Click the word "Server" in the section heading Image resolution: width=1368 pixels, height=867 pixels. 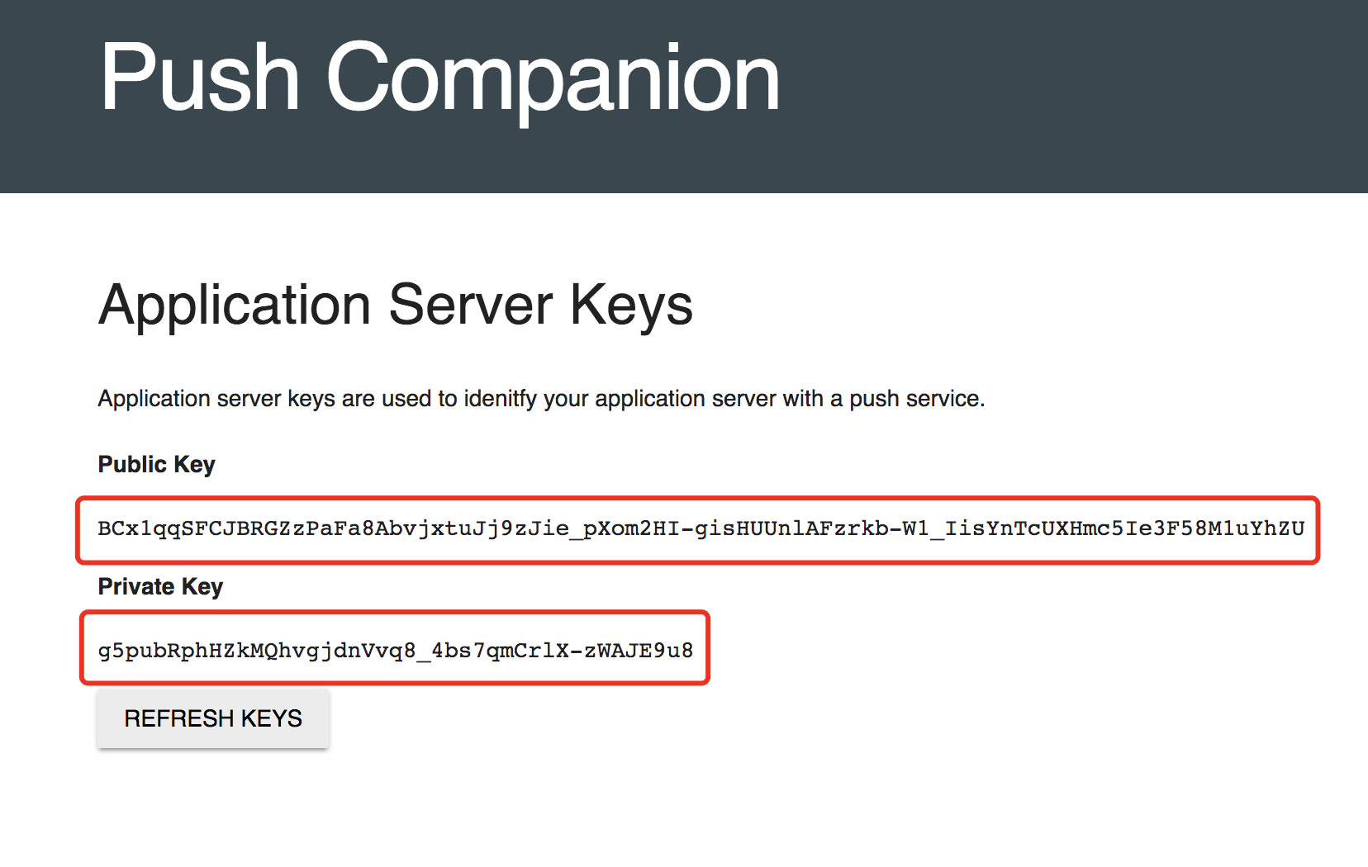[x=470, y=306]
